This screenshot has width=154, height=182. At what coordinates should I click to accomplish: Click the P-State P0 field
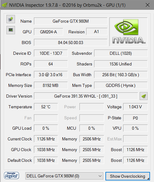pyautogui.click(x=135, y=118)
